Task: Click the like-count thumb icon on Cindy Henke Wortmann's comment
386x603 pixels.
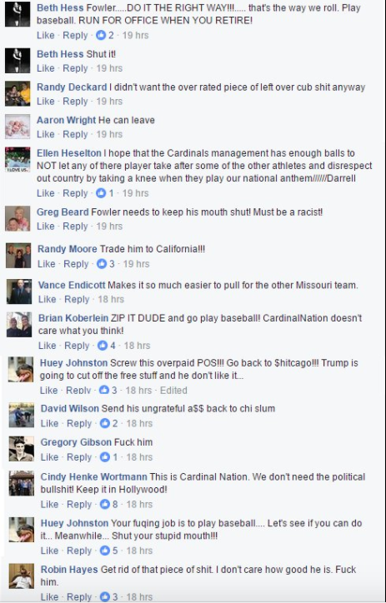Action: [105, 504]
